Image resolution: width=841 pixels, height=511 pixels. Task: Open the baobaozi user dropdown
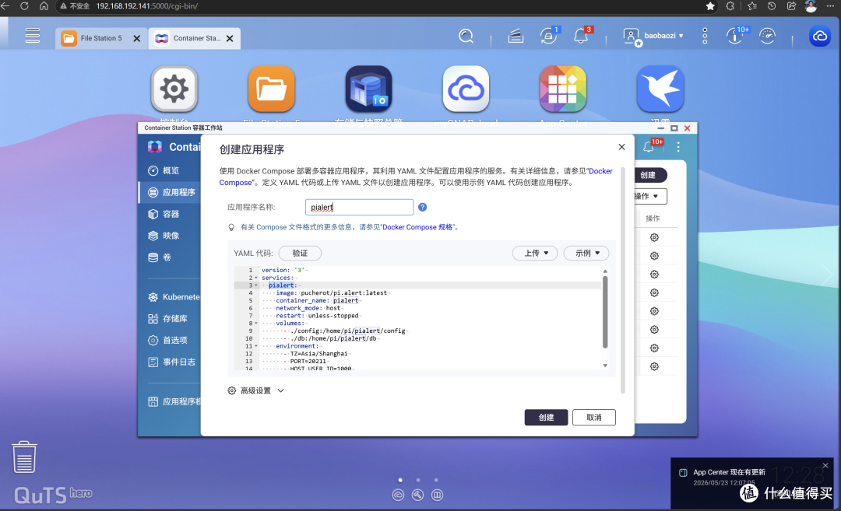point(653,36)
